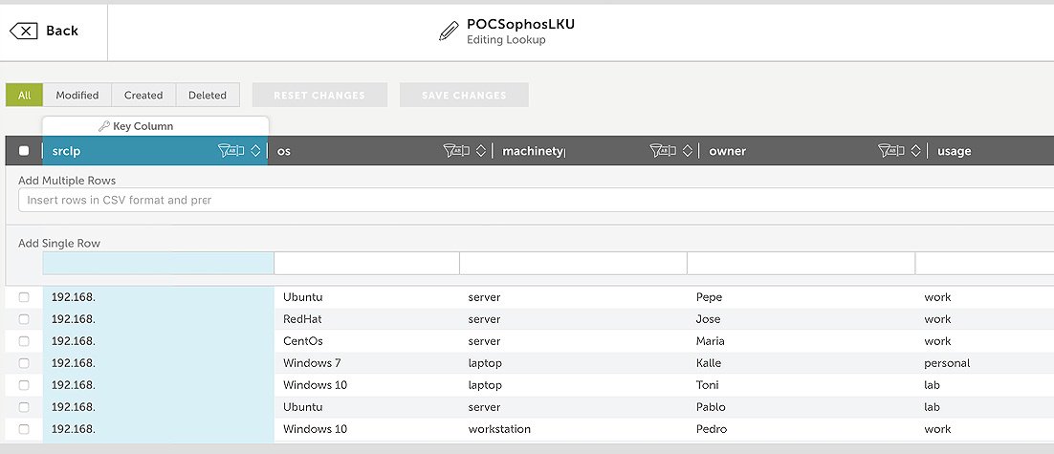
Task: Check the row with owner Pablo
Action: coord(24,407)
